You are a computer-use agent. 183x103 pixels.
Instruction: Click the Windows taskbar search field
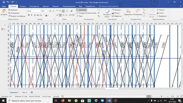29,100
